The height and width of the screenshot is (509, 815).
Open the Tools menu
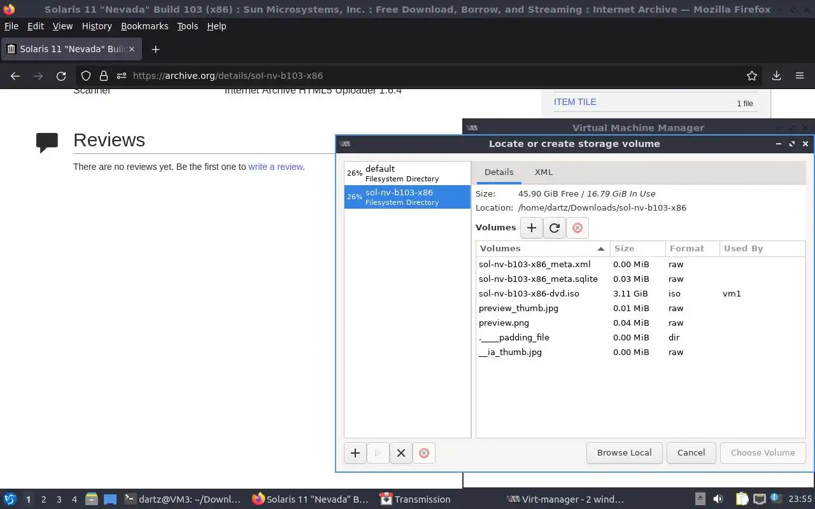point(188,26)
